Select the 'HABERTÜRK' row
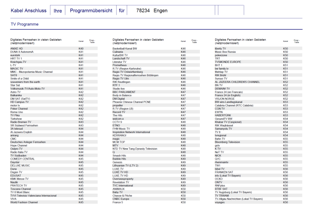 tap(259, 115)
